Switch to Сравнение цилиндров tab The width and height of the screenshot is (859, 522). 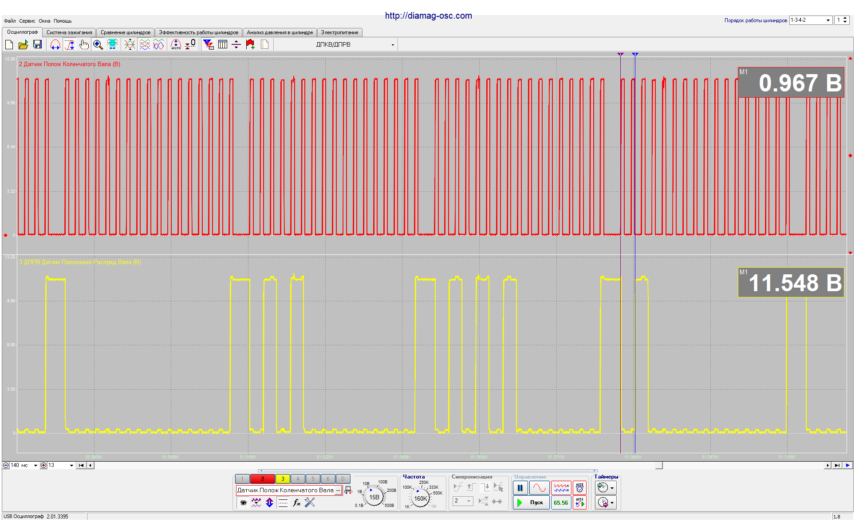126,32
